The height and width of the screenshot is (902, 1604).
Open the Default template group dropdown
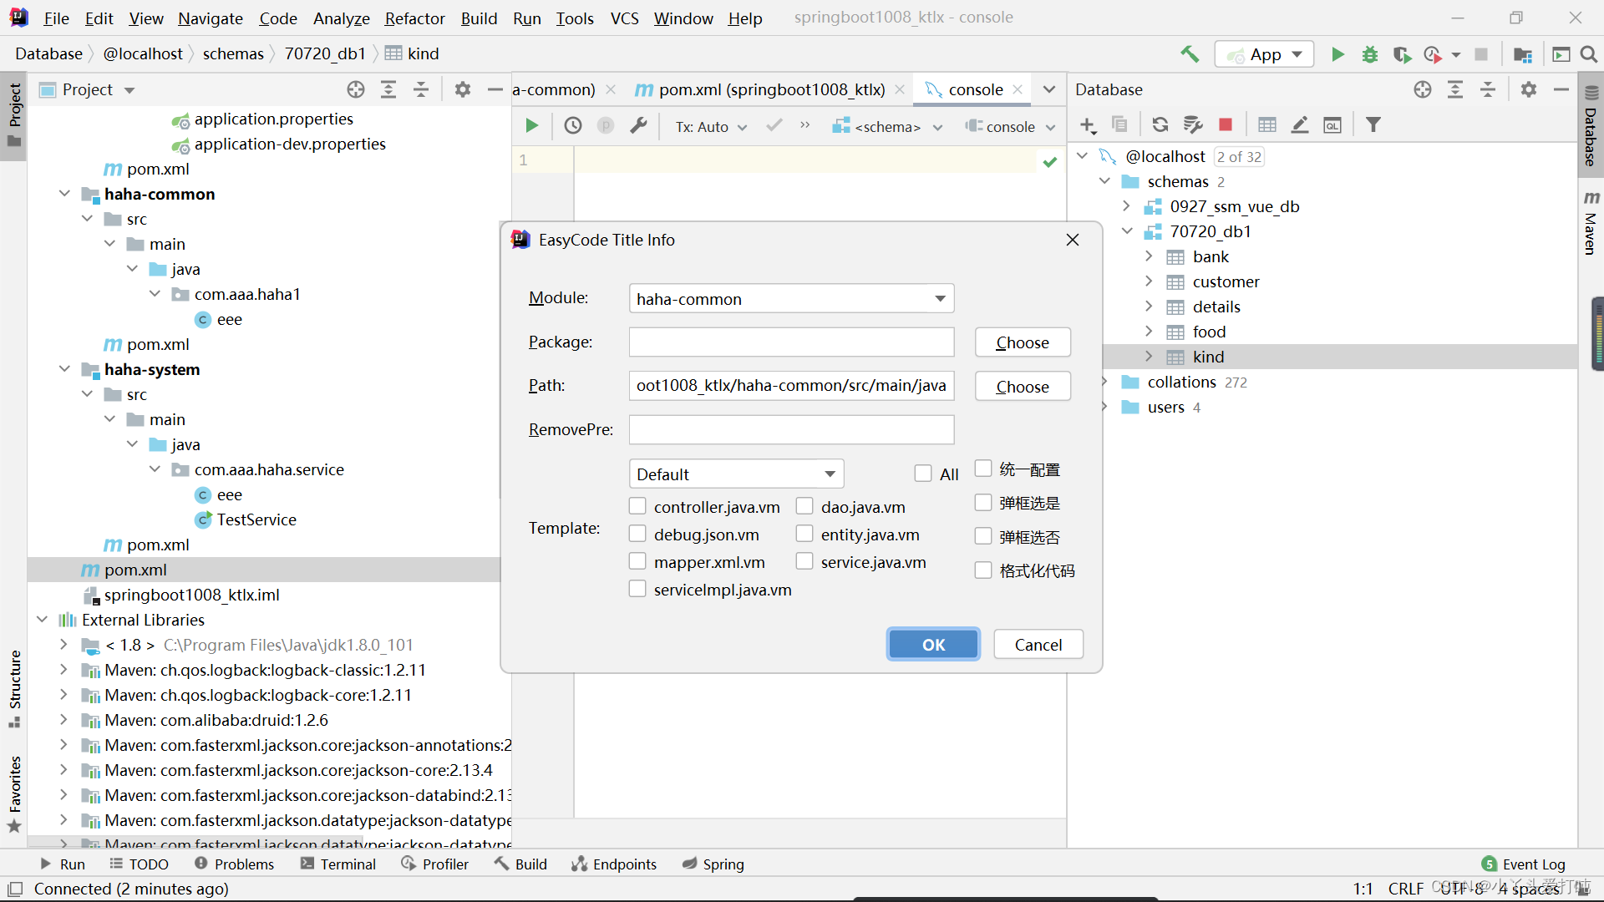[736, 474]
